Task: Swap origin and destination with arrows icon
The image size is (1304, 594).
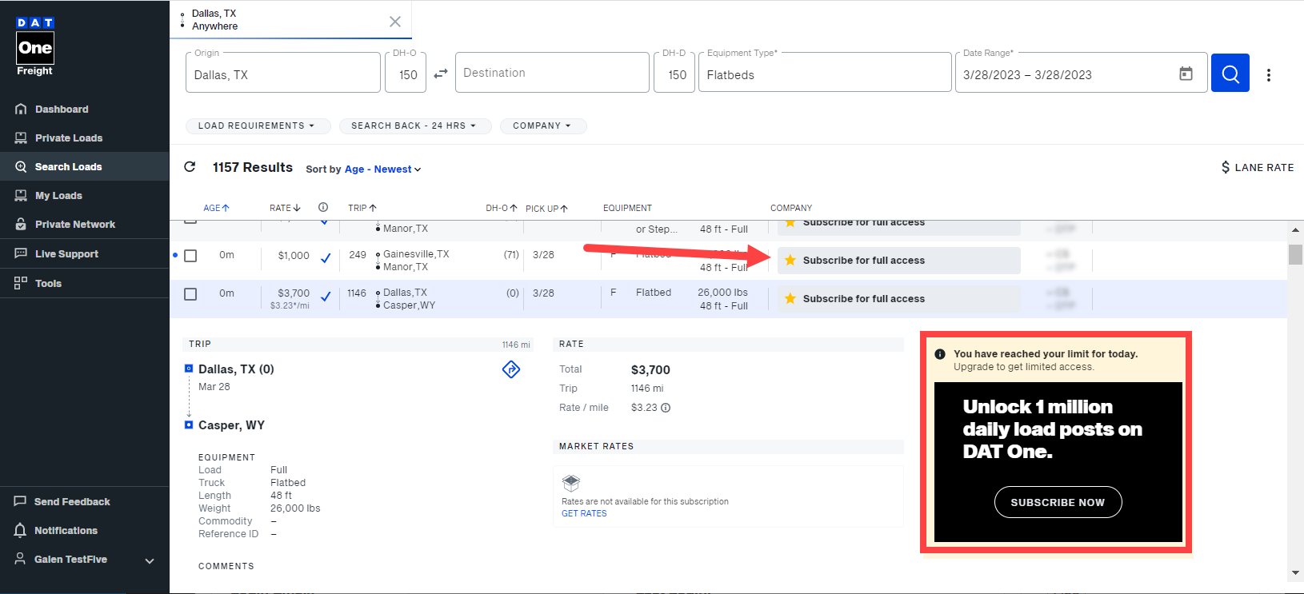Action: [441, 74]
